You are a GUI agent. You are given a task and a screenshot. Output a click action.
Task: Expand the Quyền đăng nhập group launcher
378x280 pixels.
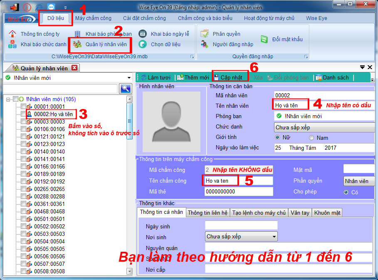coord(306,57)
